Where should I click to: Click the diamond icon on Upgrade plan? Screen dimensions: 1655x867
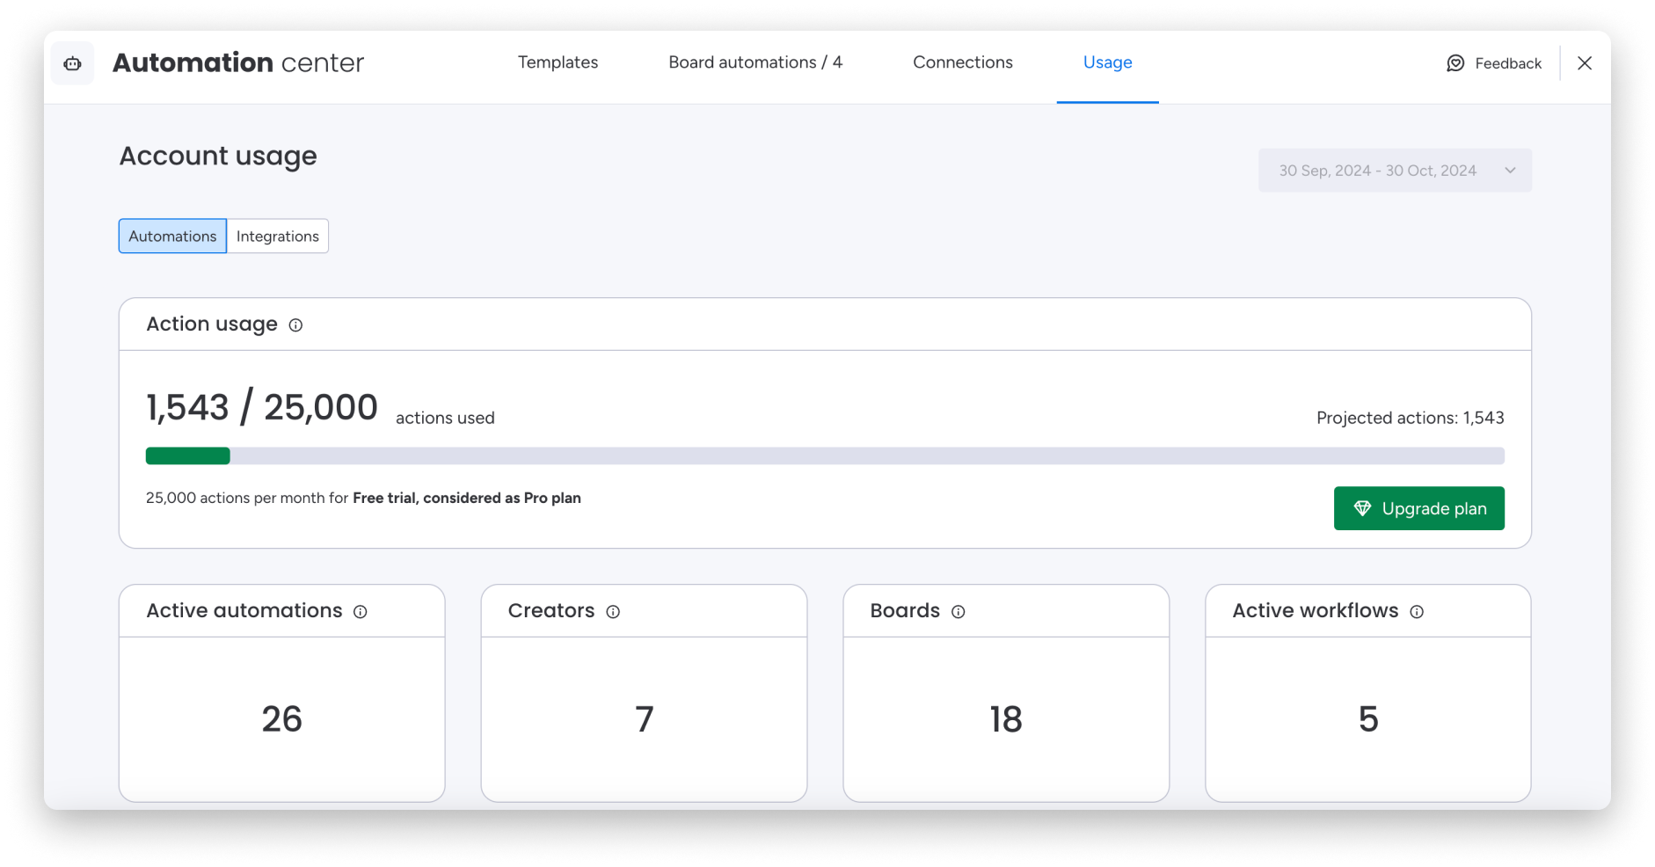[1363, 508]
